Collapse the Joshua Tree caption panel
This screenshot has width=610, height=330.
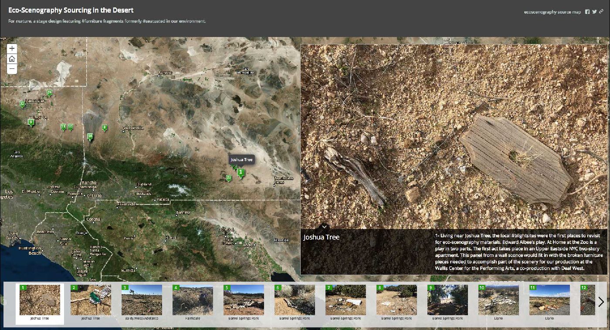tap(324, 227)
